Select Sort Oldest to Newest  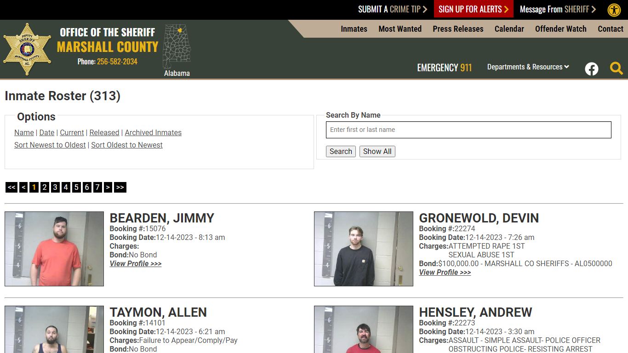tap(127, 145)
